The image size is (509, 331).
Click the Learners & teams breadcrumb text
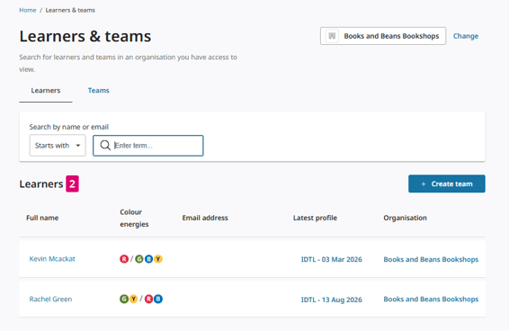(x=70, y=10)
